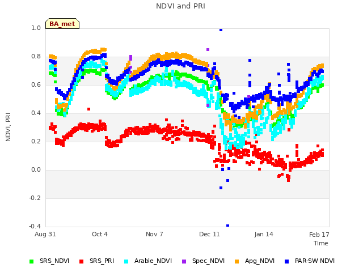363x272 pixels.
Task: Click the 0.0 y-axis tick label
Action: pyautogui.click(x=36, y=170)
